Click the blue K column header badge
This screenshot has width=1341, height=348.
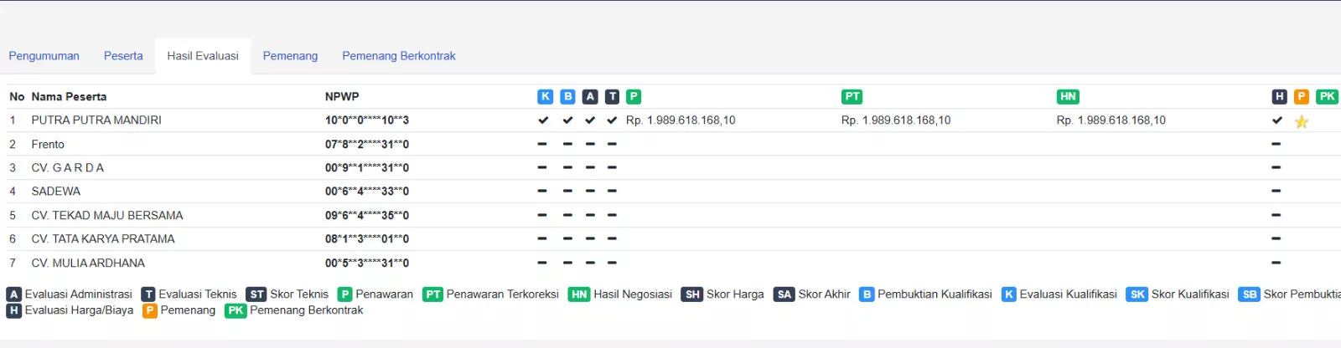click(x=545, y=96)
